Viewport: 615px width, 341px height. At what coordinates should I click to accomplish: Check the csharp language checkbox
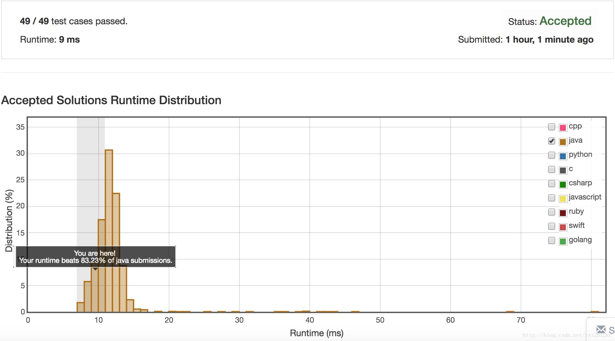(551, 184)
